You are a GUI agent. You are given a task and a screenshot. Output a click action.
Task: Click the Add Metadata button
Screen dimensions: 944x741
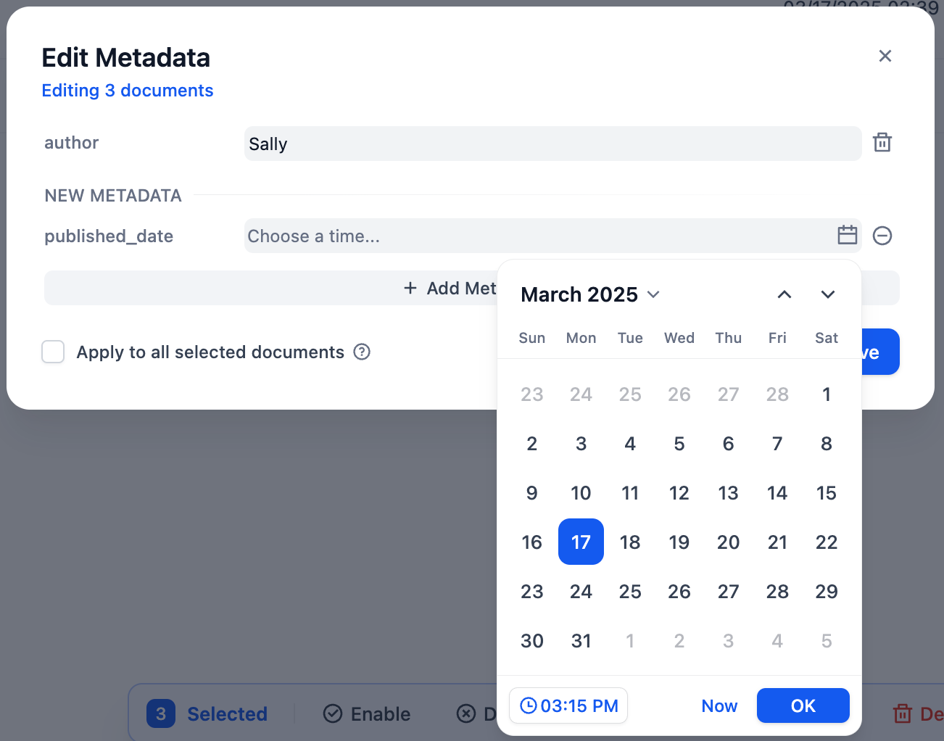[x=450, y=289]
